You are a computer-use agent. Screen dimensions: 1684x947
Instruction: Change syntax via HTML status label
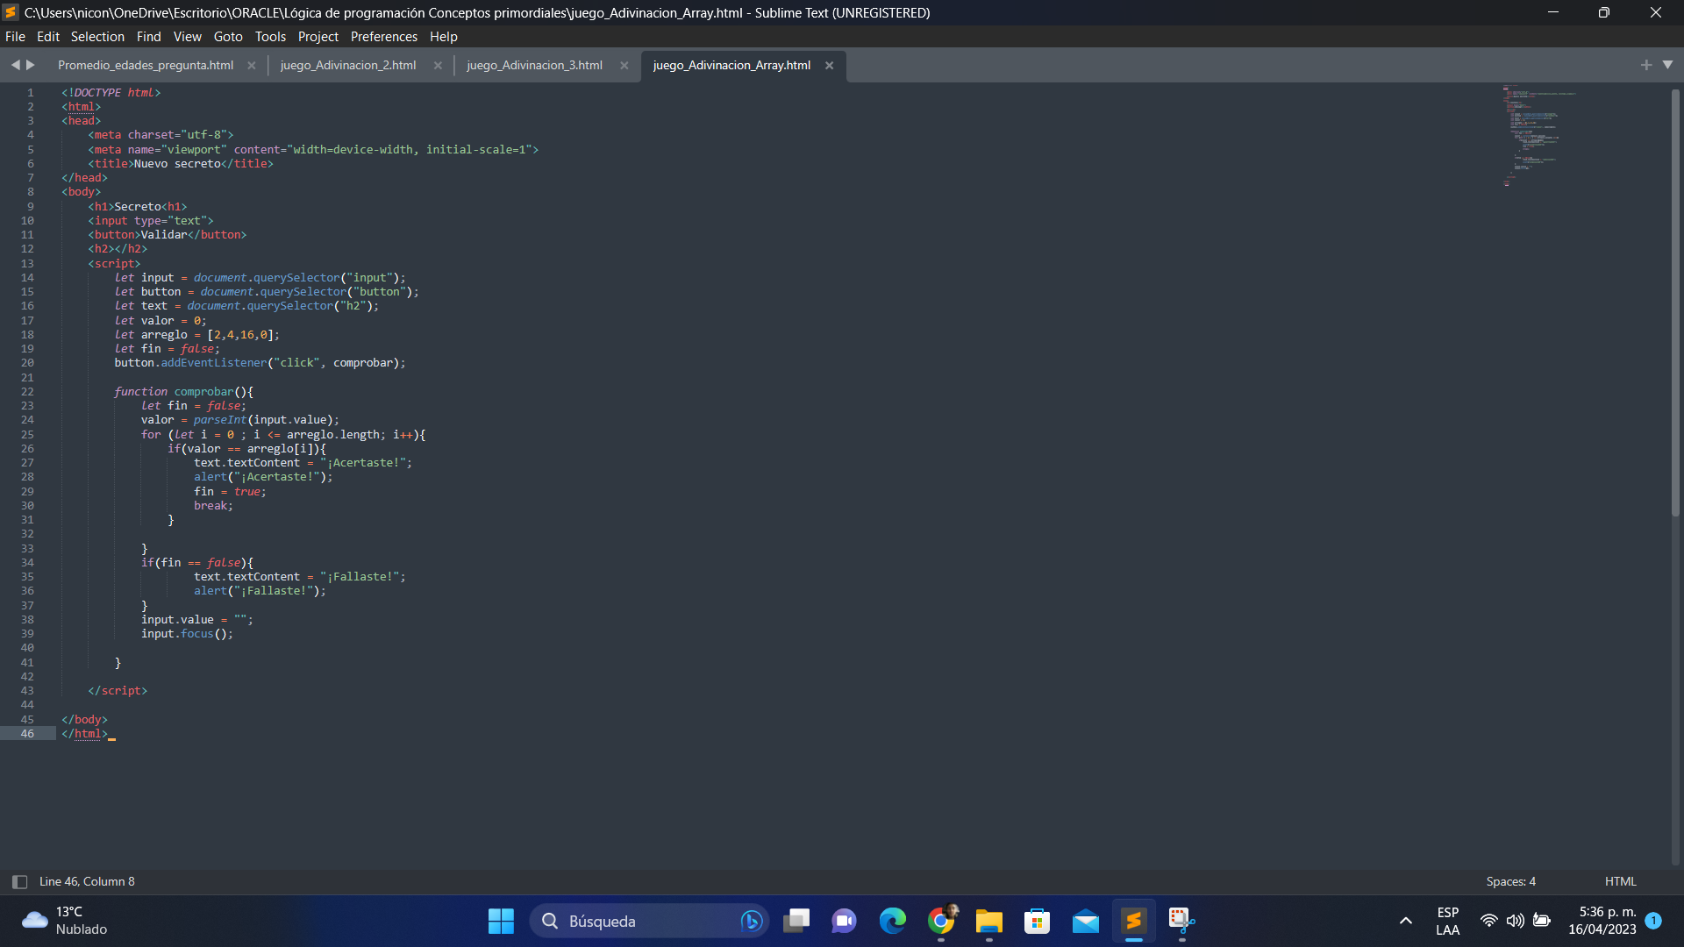pyautogui.click(x=1620, y=882)
